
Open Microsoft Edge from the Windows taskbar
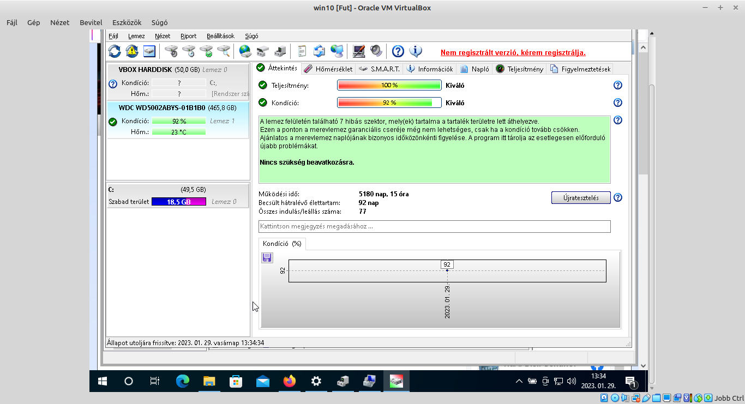coord(183,381)
